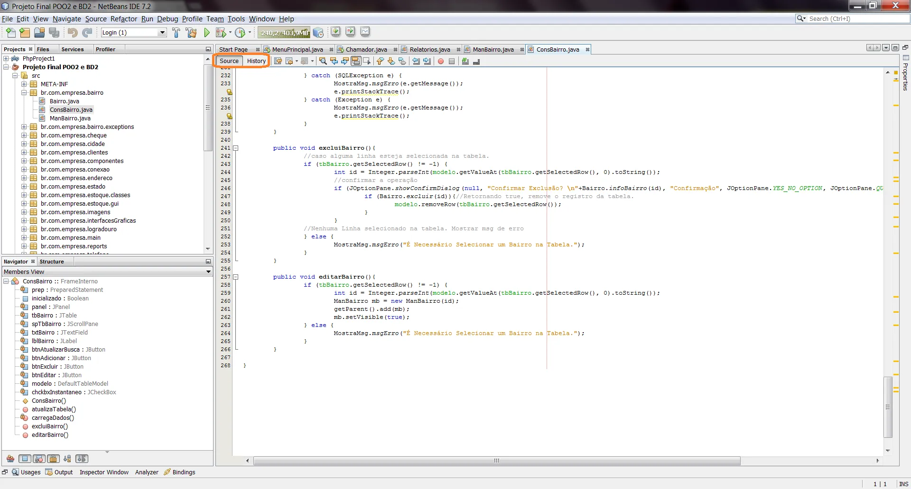Switch to History view button

point(256,61)
